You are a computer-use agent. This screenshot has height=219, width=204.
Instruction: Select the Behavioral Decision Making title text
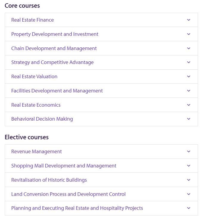(x=42, y=119)
